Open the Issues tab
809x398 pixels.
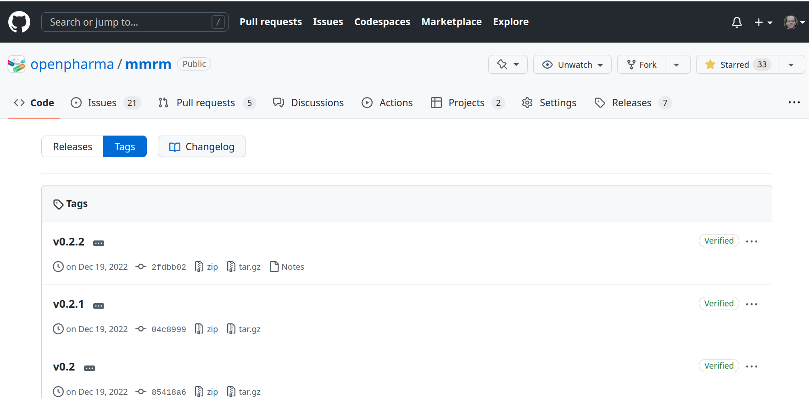[102, 103]
